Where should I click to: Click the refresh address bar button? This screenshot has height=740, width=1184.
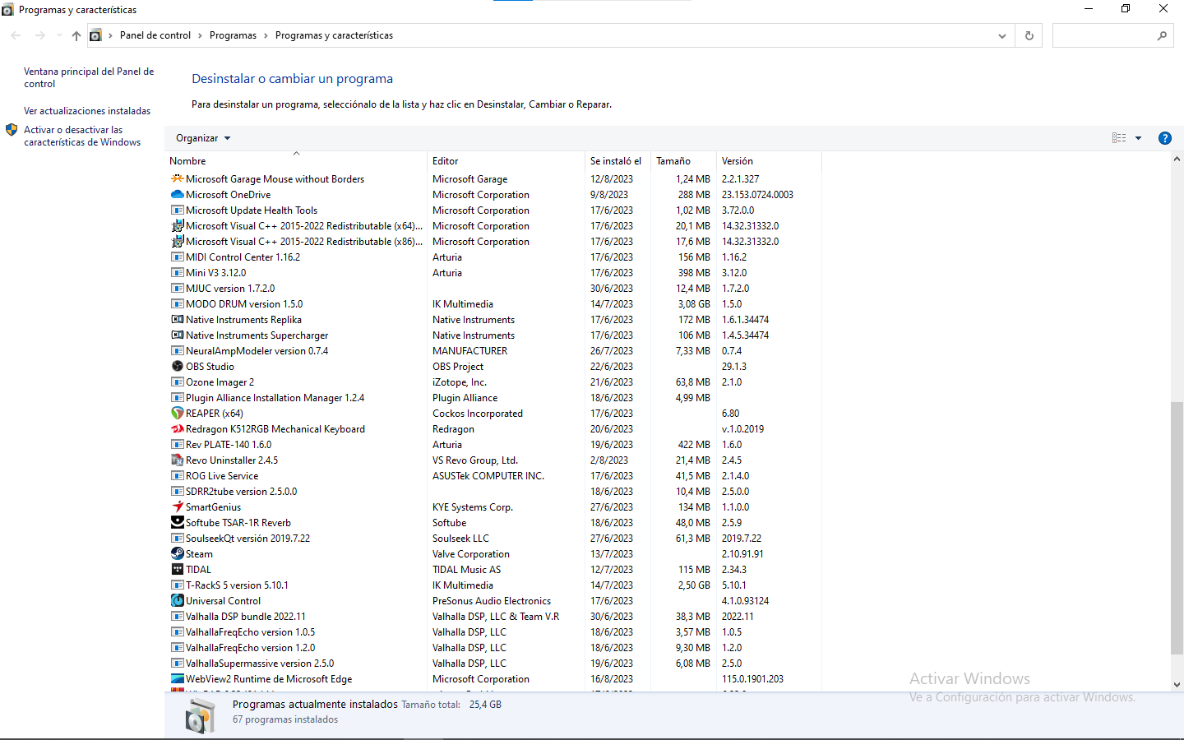coord(1029,35)
